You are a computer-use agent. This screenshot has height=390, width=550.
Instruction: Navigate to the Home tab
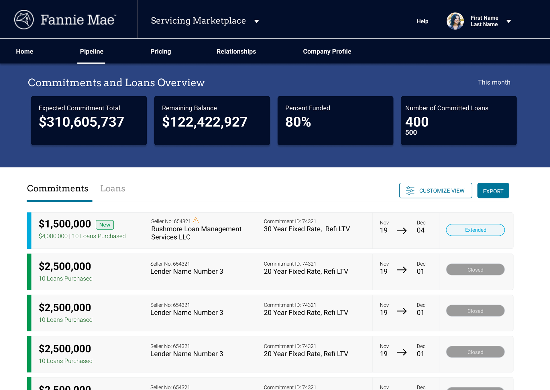click(25, 51)
